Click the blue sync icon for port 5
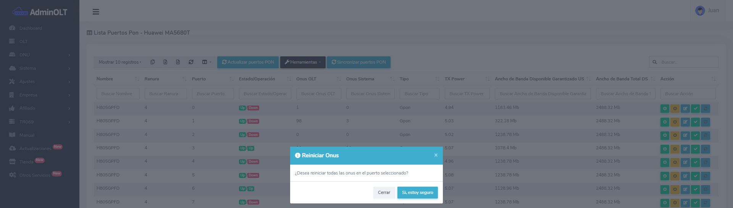Viewport: 733px width, 208px height. tap(706, 176)
